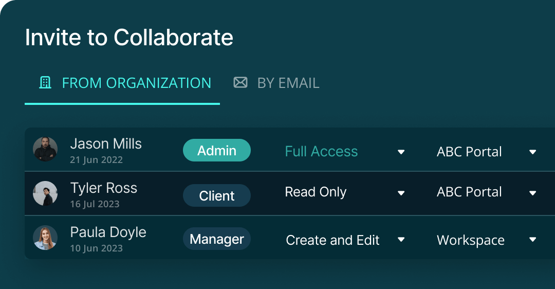
Task: Click the building icon beside From Organization
Action: [45, 83]
